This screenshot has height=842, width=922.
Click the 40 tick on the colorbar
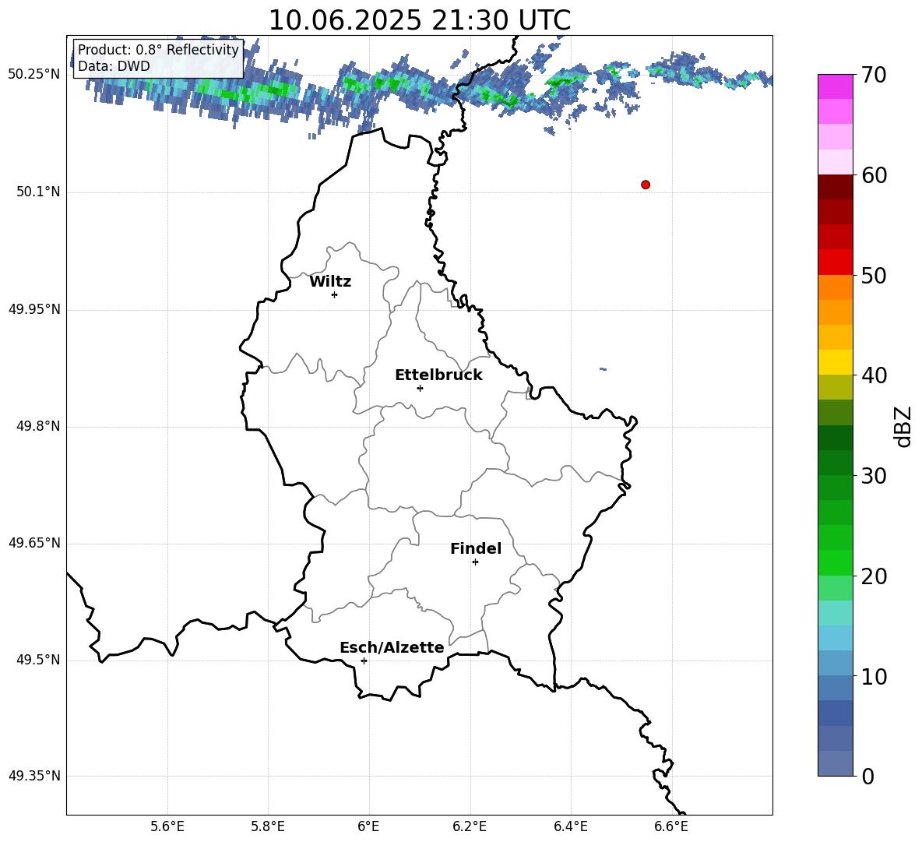point(873,375)
